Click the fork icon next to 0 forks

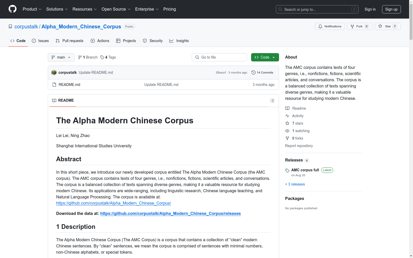[x=287, y=138]
